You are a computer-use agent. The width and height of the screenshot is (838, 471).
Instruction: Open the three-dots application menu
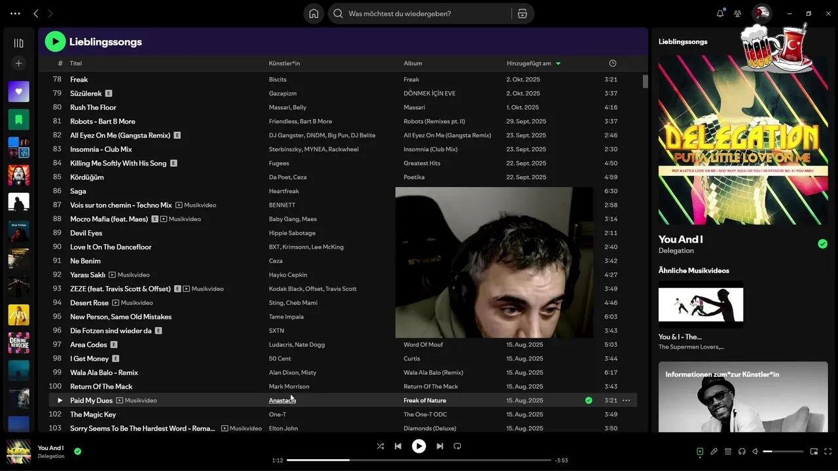pyautogui.click(x=15, y=13)
